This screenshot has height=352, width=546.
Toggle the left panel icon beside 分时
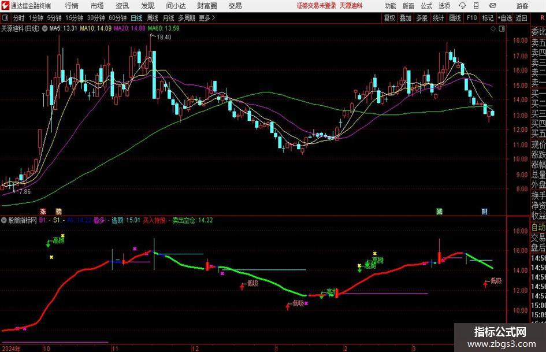5,18
